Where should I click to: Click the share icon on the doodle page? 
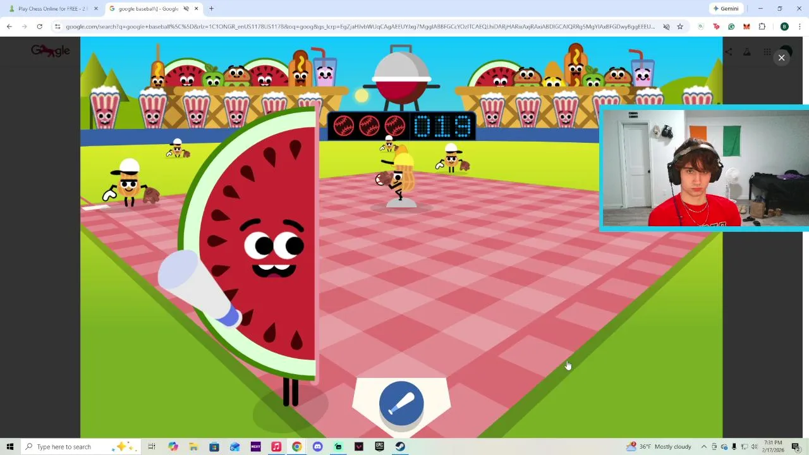click(728, 52)
